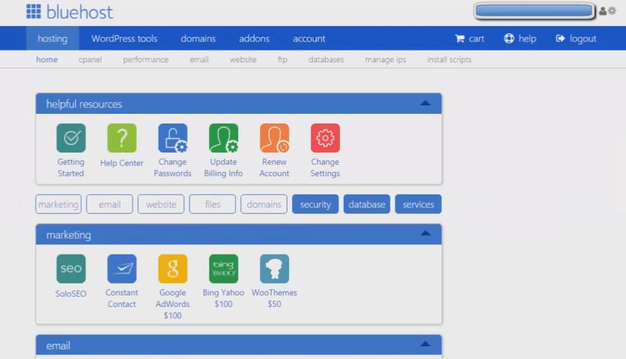
Task: Open Google AdWords $100 icon
Action: (173, 269)
